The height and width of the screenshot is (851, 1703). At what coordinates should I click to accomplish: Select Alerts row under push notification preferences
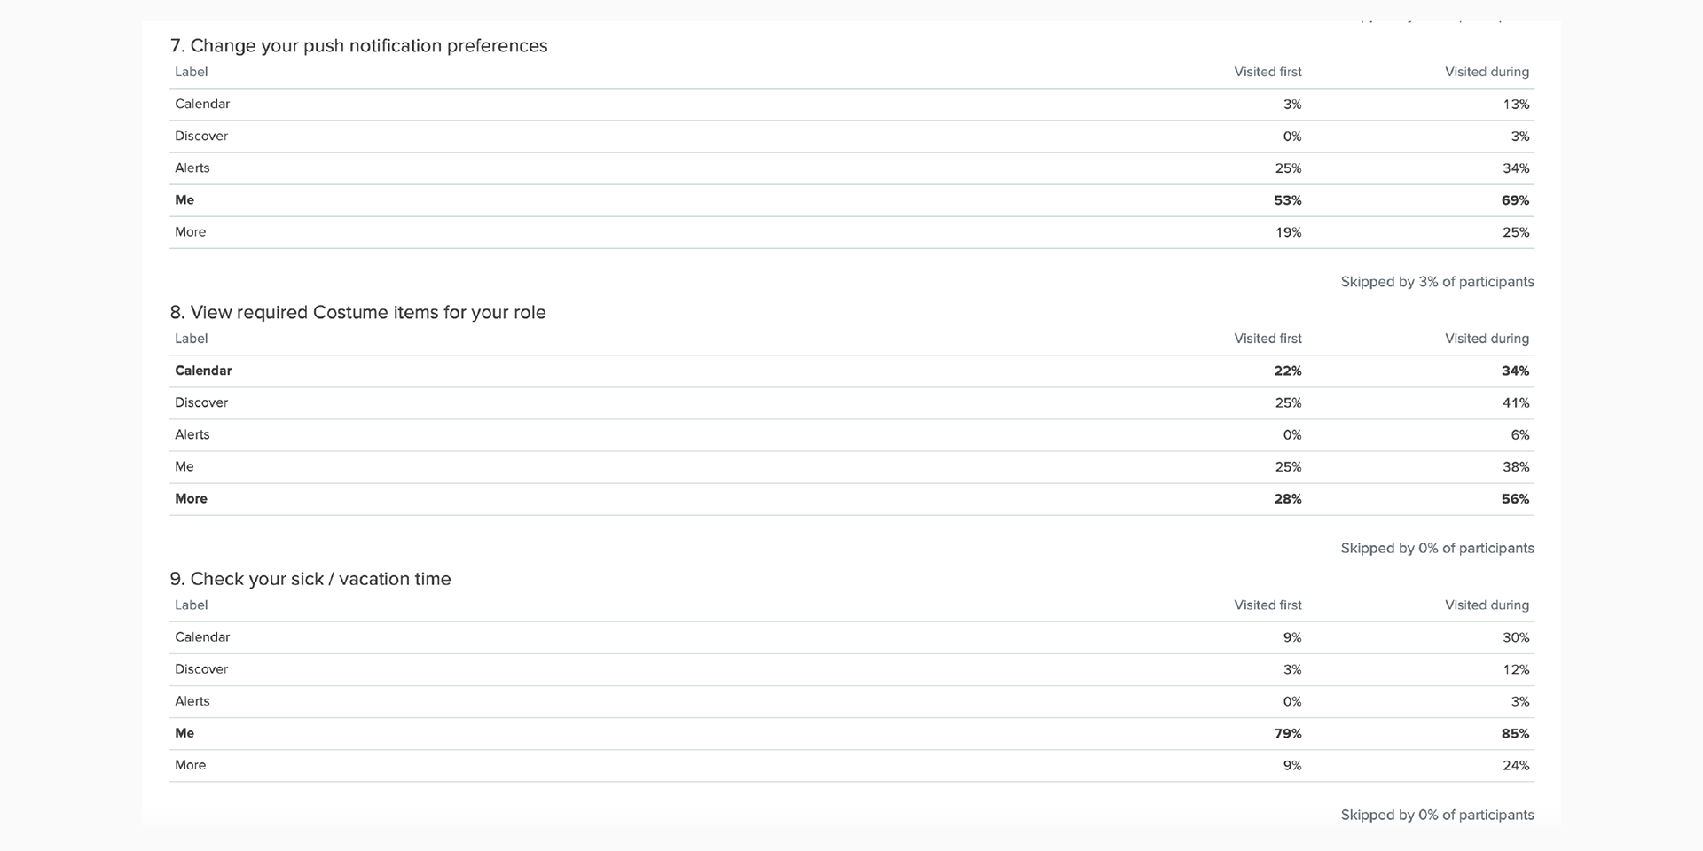tap(851, 168)
